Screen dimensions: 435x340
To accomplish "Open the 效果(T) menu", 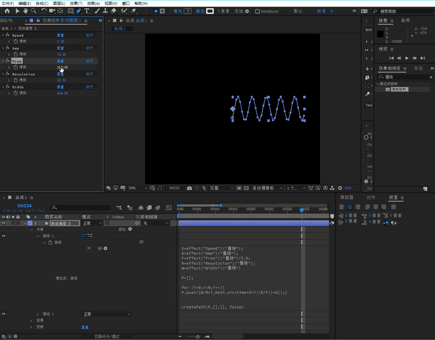I will (x=76, y=3).
